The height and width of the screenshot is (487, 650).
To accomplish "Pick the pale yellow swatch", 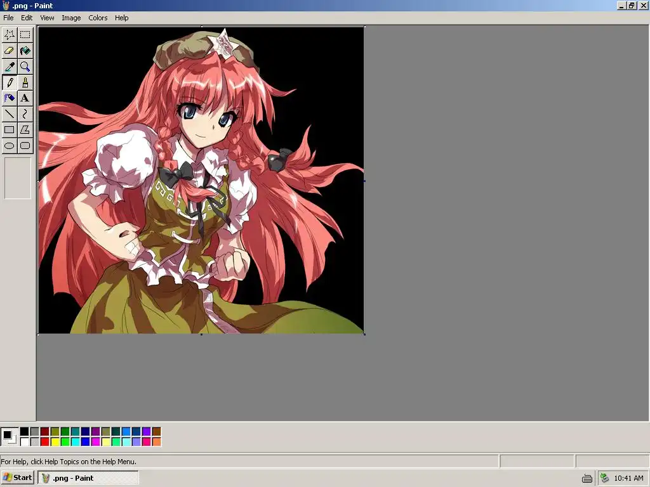I will (x=106, y=442).
